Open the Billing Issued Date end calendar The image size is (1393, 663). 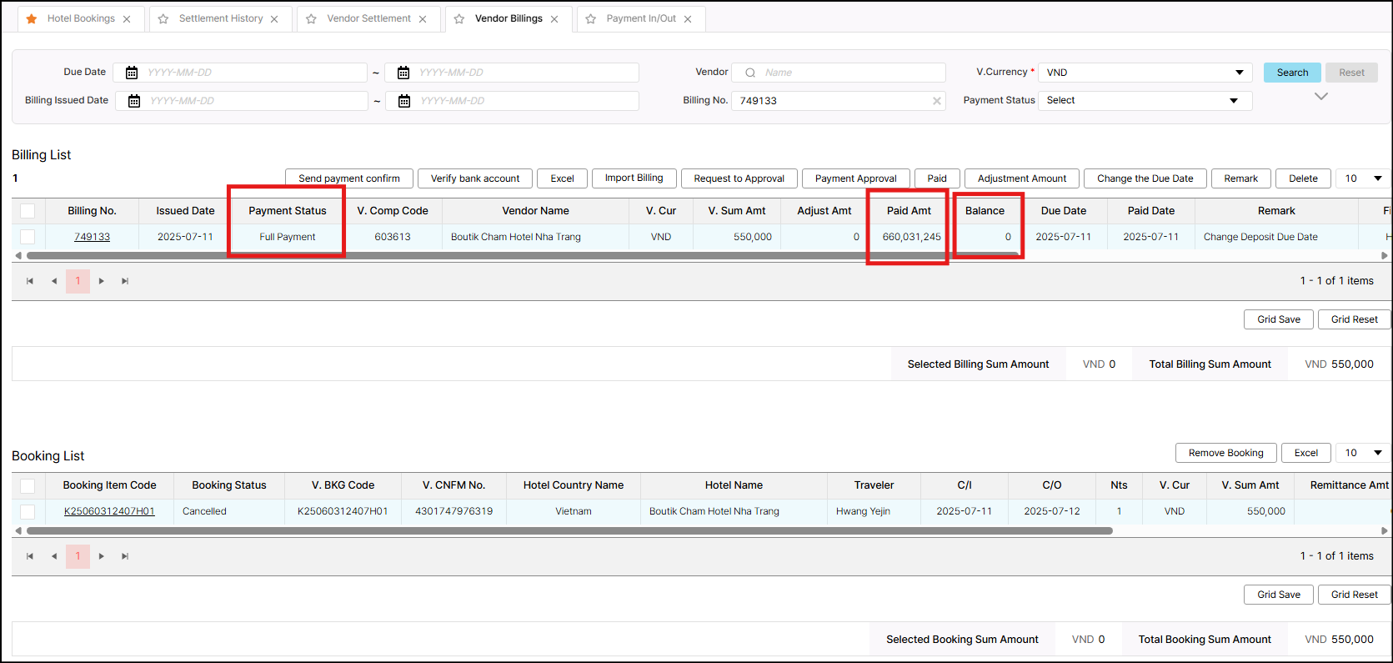(404, 101)
